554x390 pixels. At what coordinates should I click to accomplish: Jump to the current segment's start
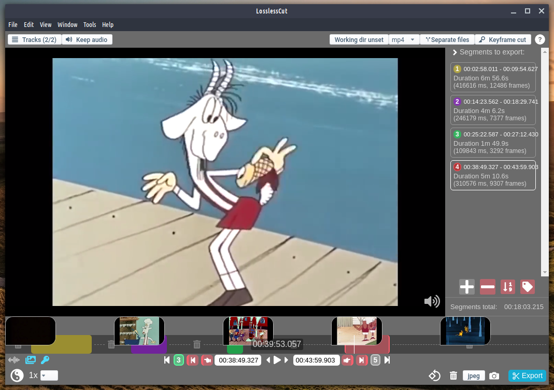193,360
